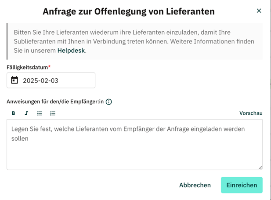Cancel with the Abbrechen button
Image resolution: width=271 pixels, height=200 pixels.
click(x=195, y=185)
